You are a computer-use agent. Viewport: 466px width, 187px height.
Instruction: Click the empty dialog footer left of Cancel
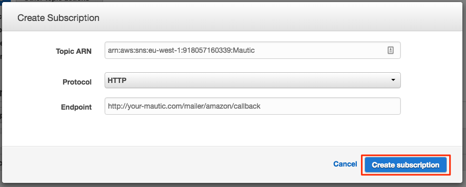tap(167, 164)
